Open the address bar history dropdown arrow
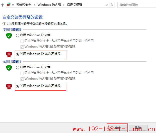The height and width of the screenshot is (133, 156). pos(107,5)
